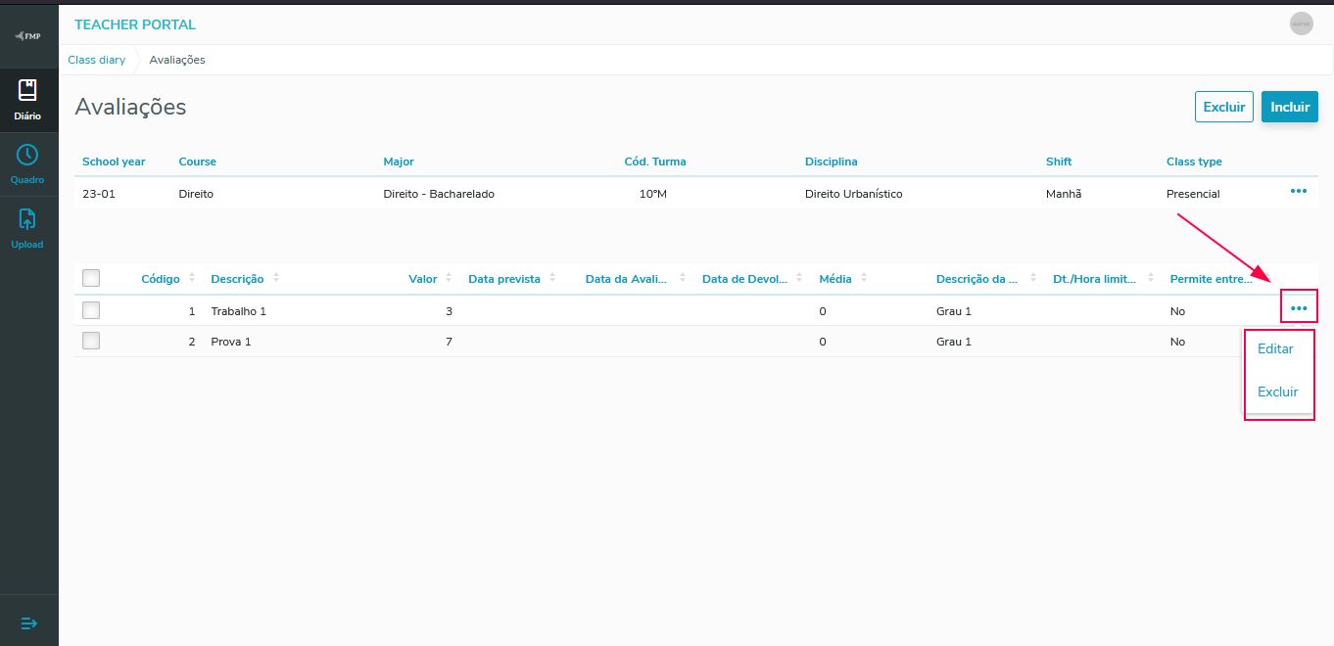Select the Trabalho 1 description cell
1334x646 pixels.
tap(238, 311)
